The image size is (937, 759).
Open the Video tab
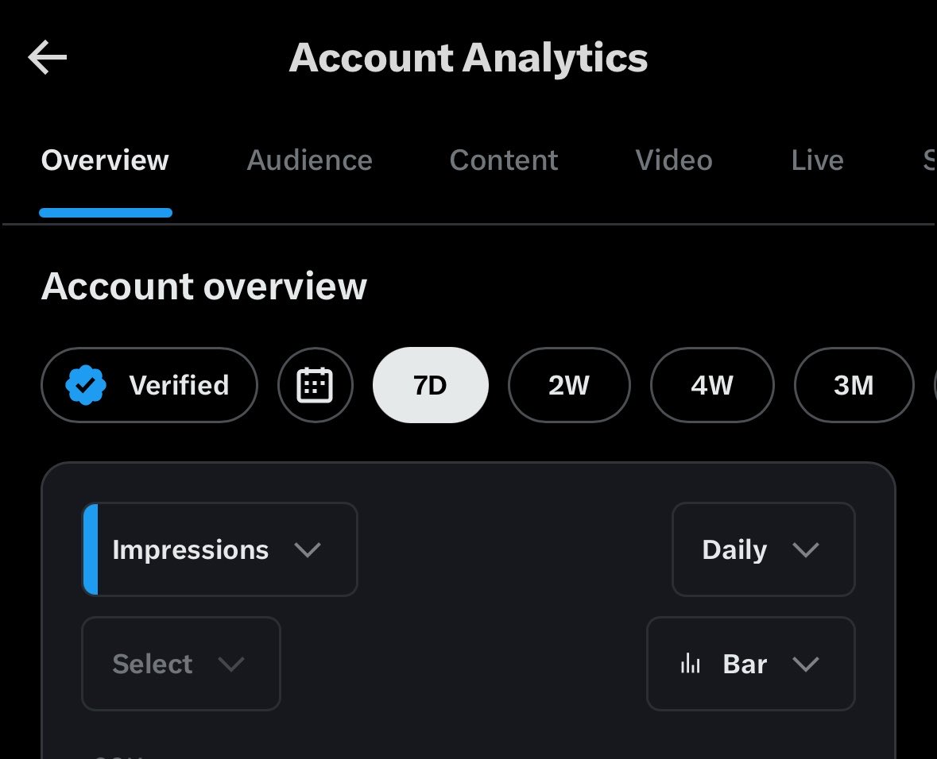tap(674, 160)
